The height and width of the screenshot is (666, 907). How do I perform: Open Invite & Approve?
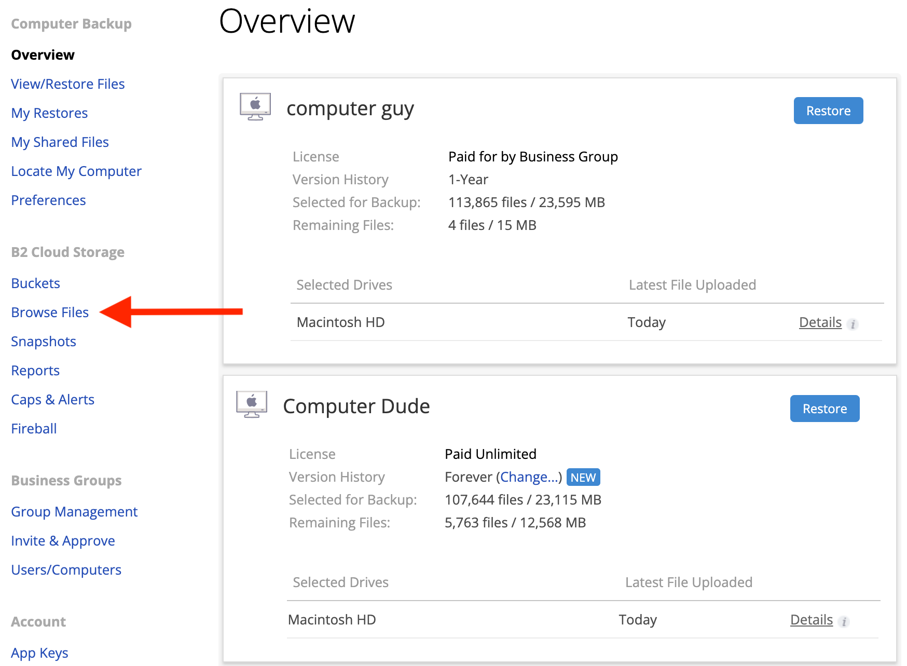pyautogui.click(x=63, y=541)
